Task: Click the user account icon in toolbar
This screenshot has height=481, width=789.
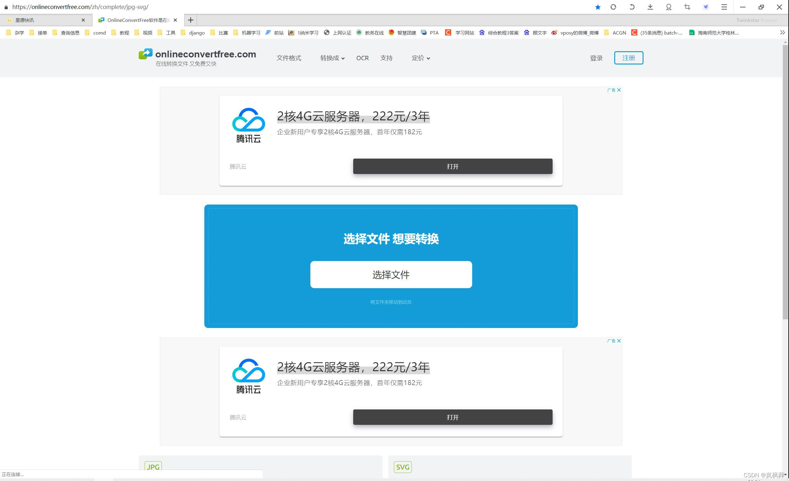Action: point(668,7)
